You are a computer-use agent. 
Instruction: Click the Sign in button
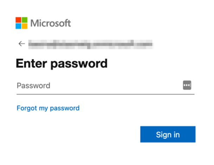pyautogui.click(x=168, y=135)
